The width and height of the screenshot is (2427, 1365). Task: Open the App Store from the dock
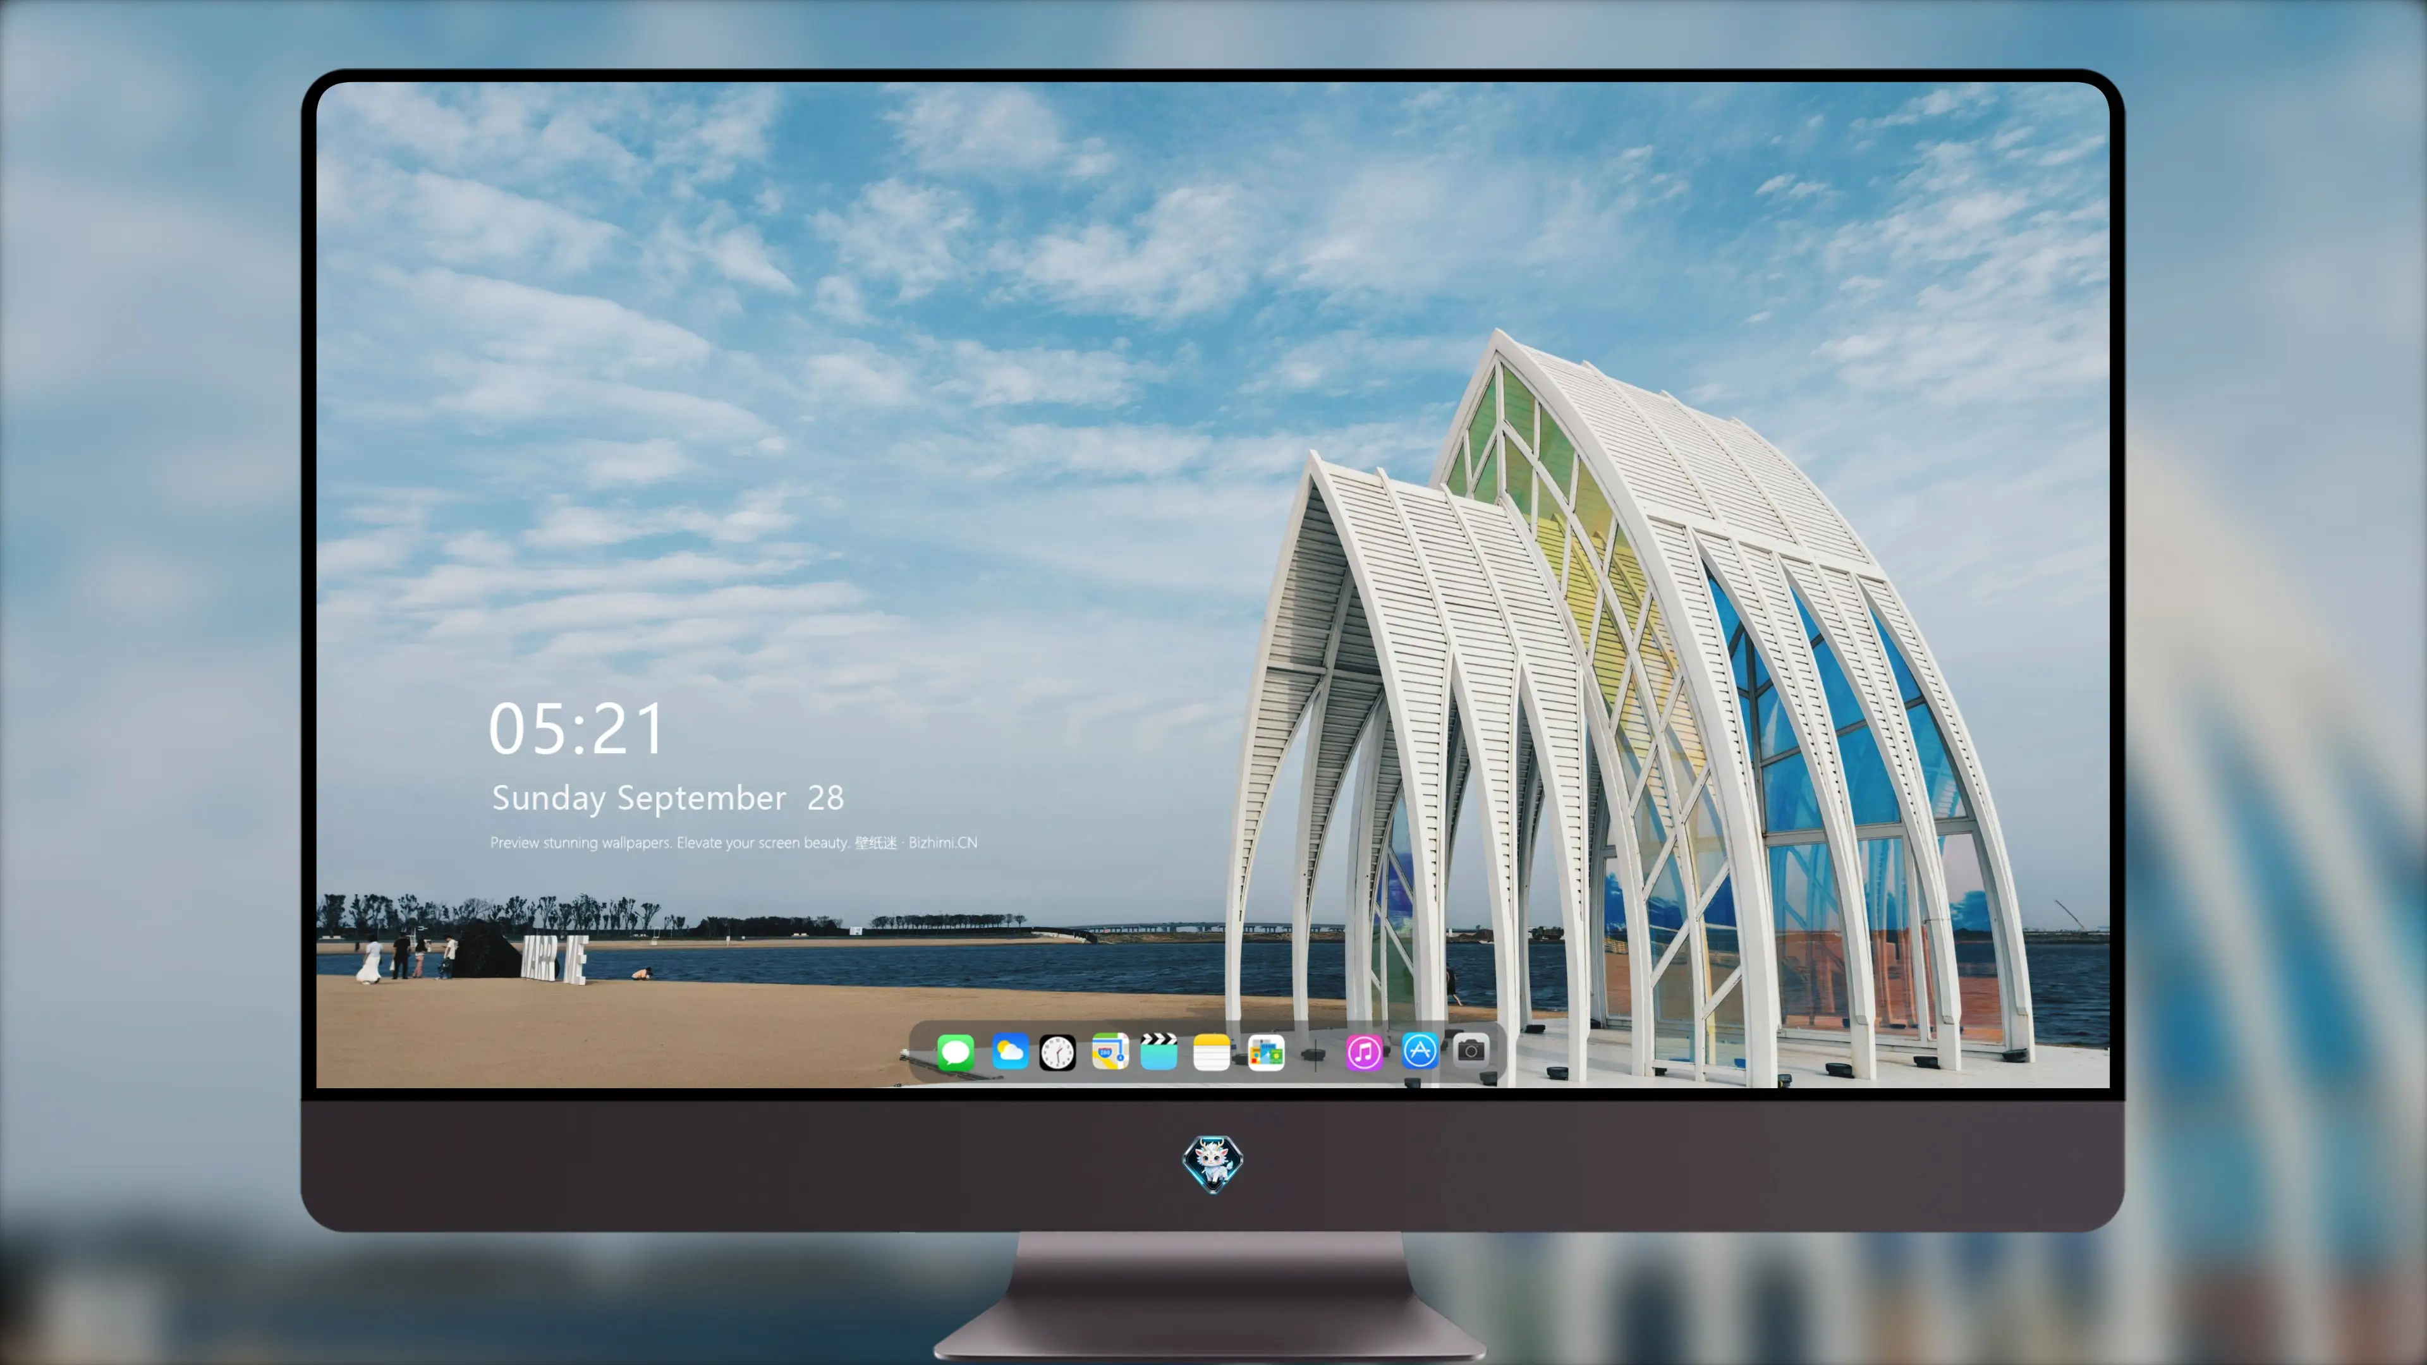[x=1420, y=1050]
